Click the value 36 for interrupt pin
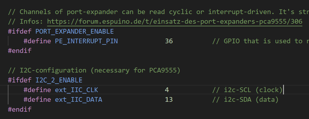The image size is (309, 119). tap(169, 41)
